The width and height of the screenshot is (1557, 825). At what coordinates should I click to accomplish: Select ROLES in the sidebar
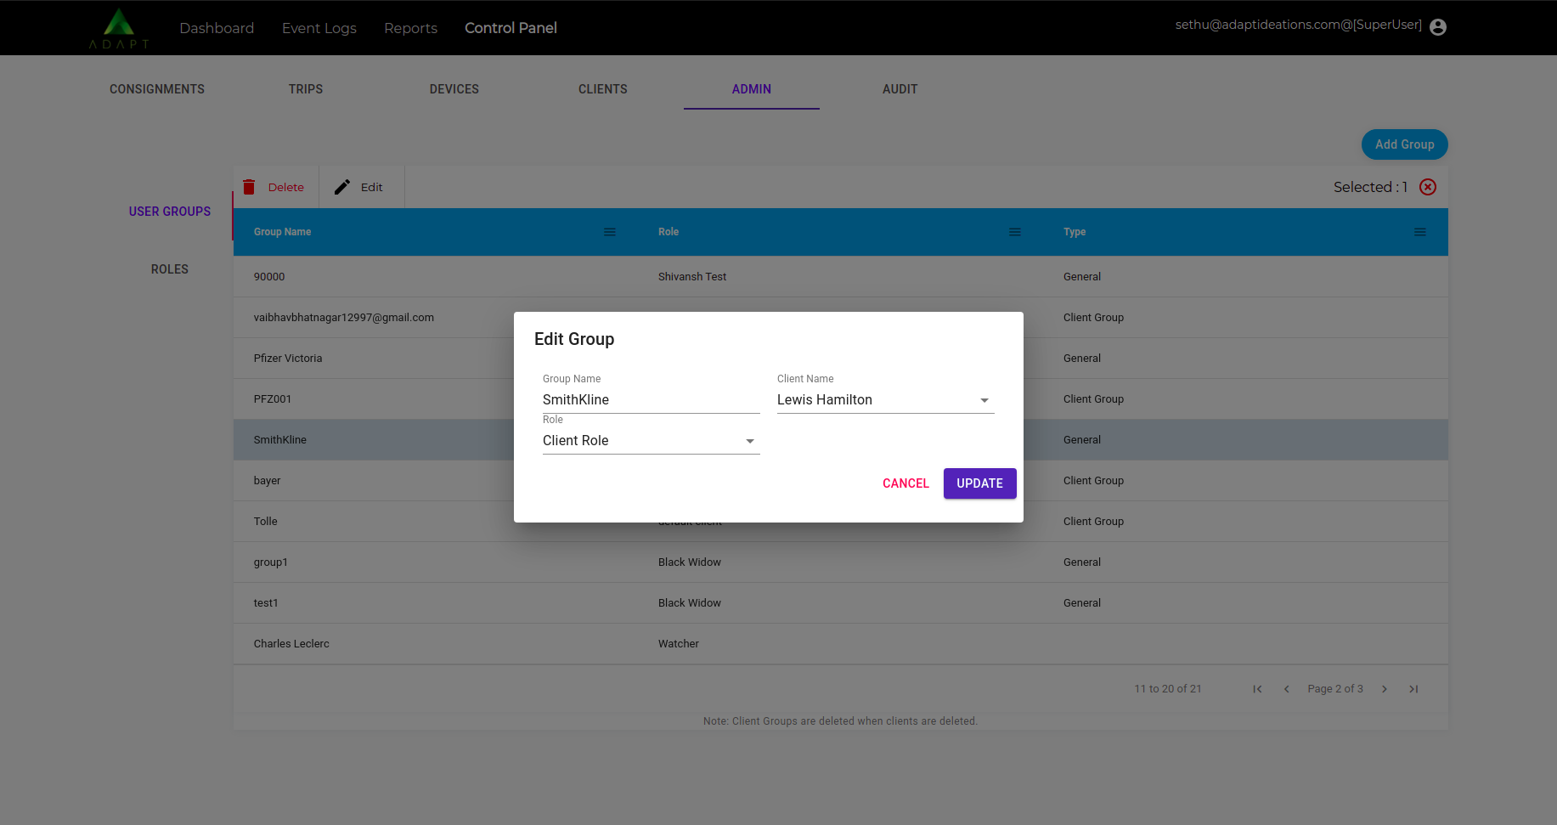point(170,269)
